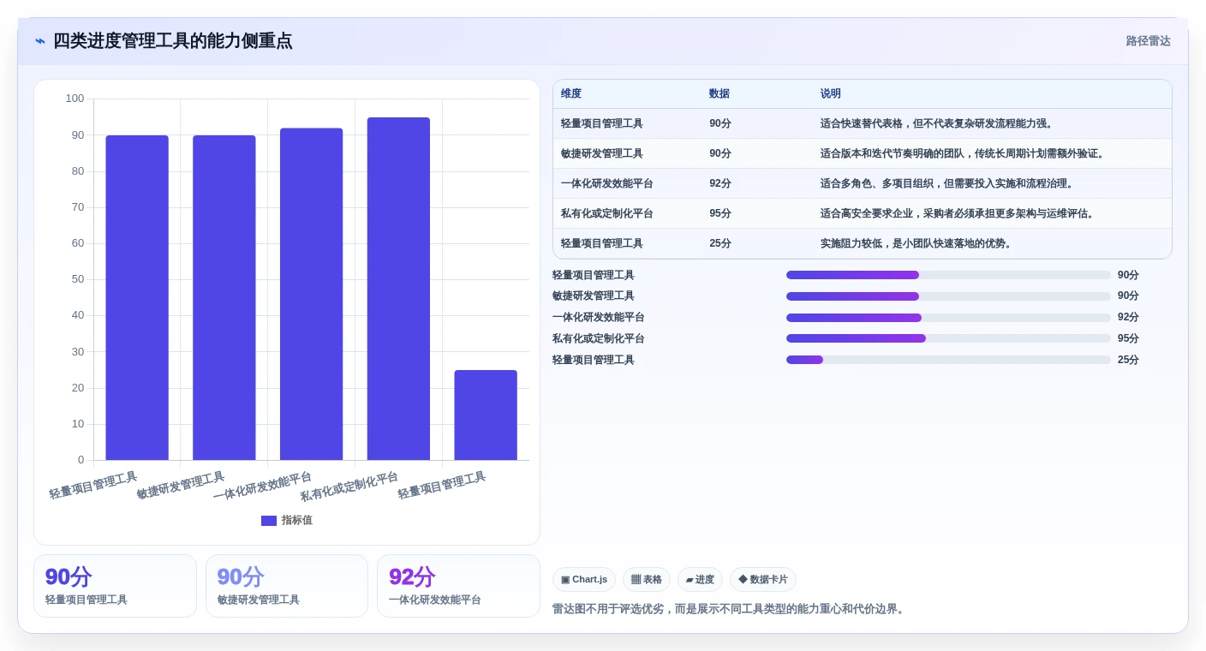Viewport: 1206px width, 651px height.
Task: Click the first chart bar, 轻量项目管理工具 at 90
Action: 137,297
